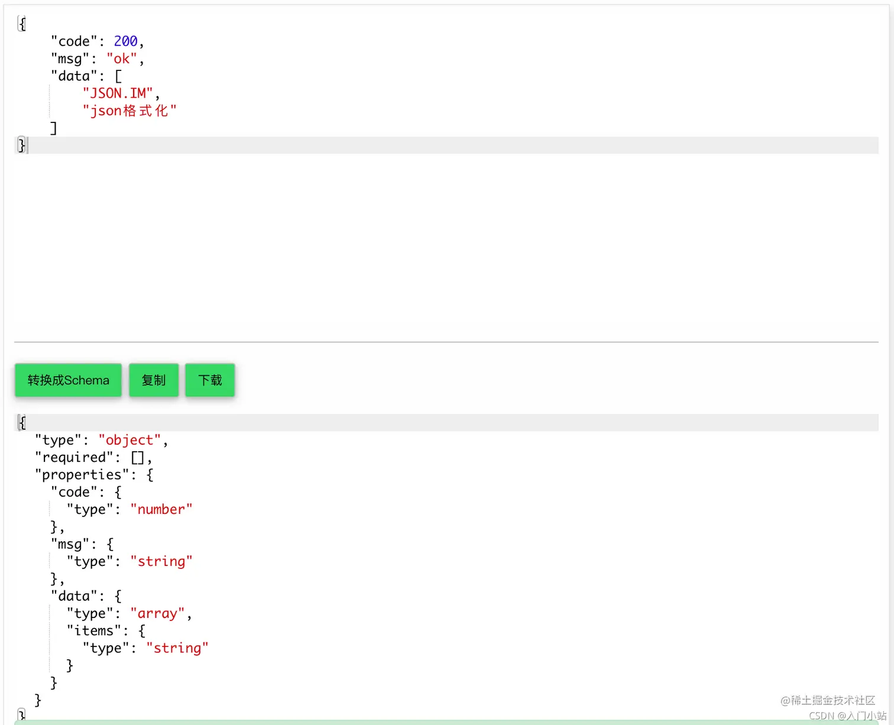Screen dimensions: 894x725
Task: Click the "items": { line in schema
Action: (x=106, y=630)
